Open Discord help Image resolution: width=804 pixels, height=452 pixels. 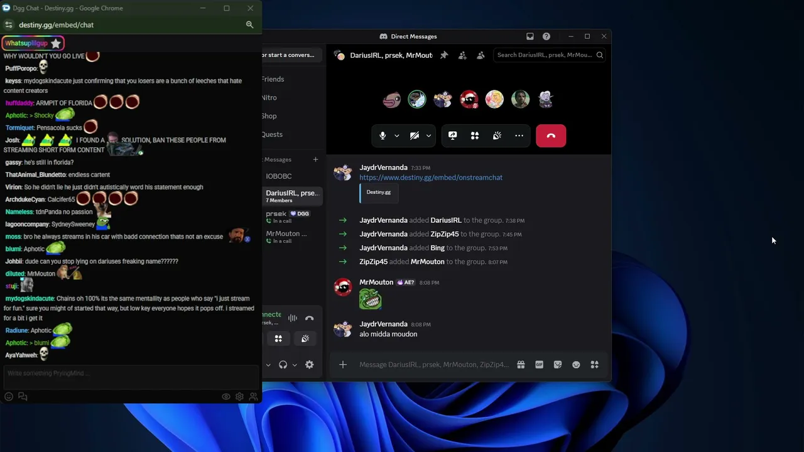pos(546,36)
